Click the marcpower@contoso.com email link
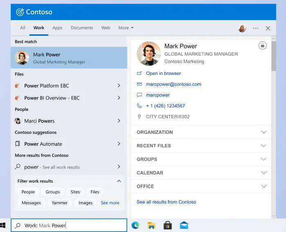This screenshot has height=232, width=286. (x=173, y=84)
